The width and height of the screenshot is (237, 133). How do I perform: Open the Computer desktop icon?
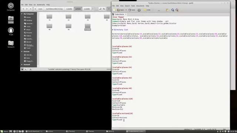point(11,7)
